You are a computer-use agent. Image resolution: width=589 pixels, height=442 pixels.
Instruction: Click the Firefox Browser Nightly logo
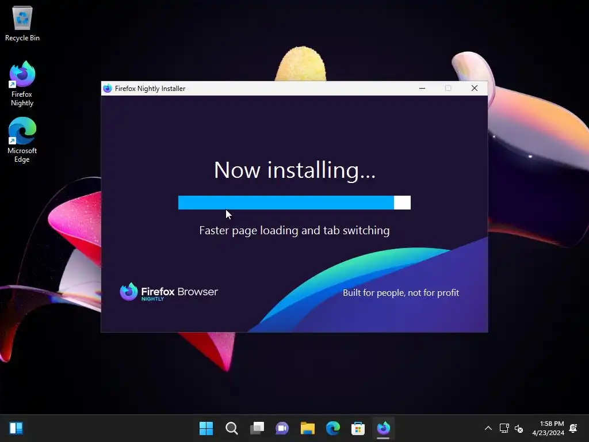click(169, 292)
